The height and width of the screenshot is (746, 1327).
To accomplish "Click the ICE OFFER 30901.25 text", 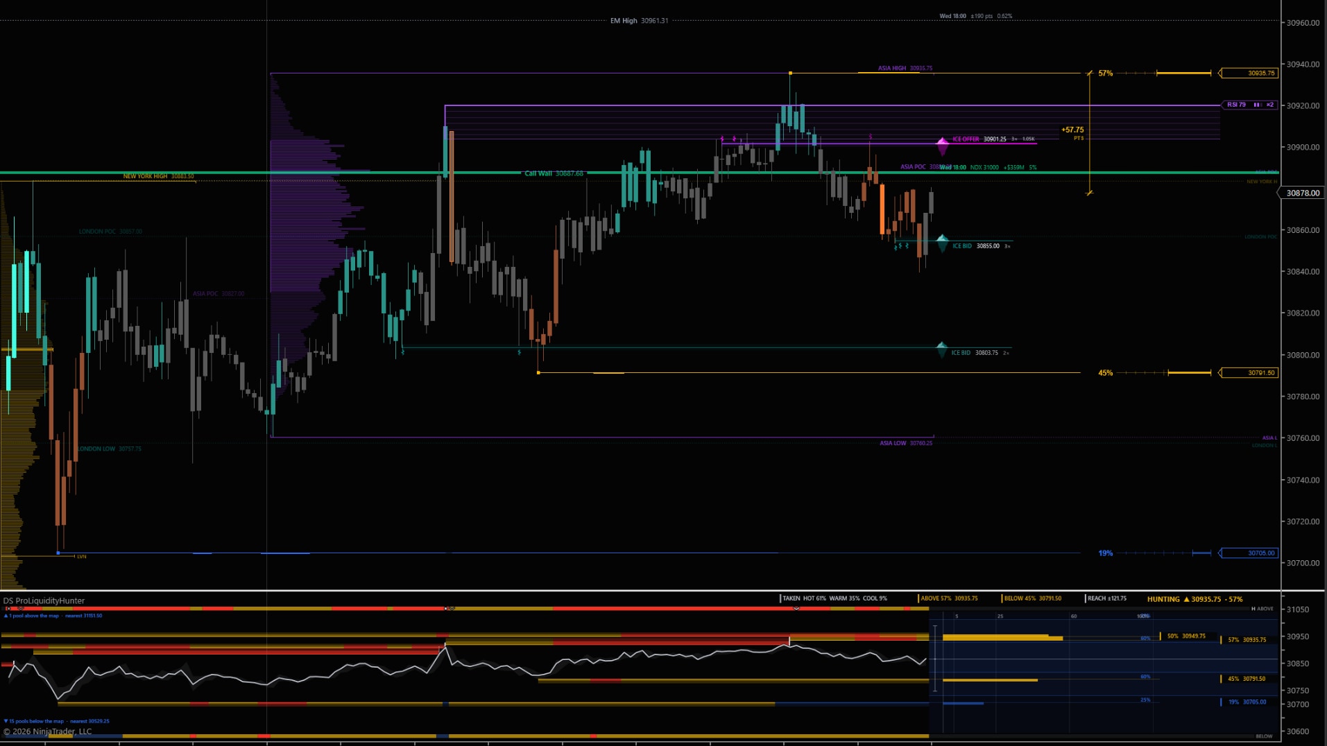I will [979, 139].
